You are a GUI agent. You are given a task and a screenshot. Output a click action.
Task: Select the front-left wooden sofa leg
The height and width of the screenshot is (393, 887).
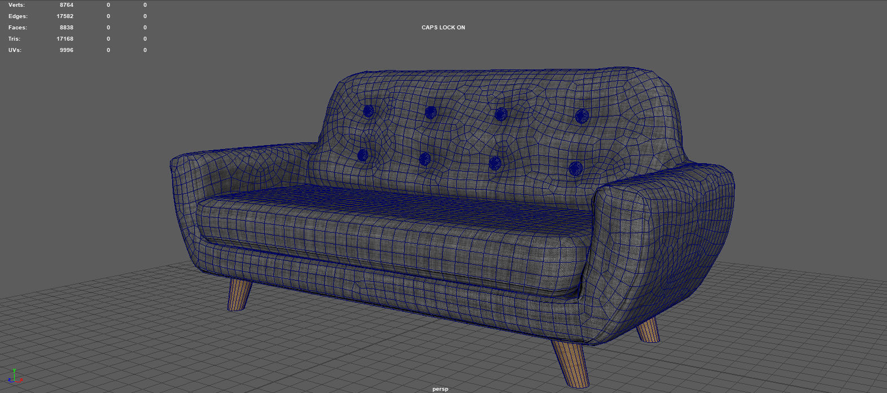(239, 295)
